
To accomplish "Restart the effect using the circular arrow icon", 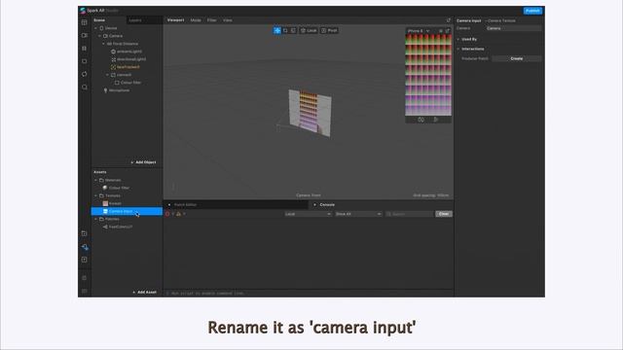I will point(85,74).
